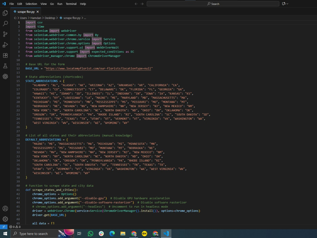Open the ChatGPT extension panel icon
Image resolution: width=317 pixels, height=238 pixels.
tap(5, 76)
